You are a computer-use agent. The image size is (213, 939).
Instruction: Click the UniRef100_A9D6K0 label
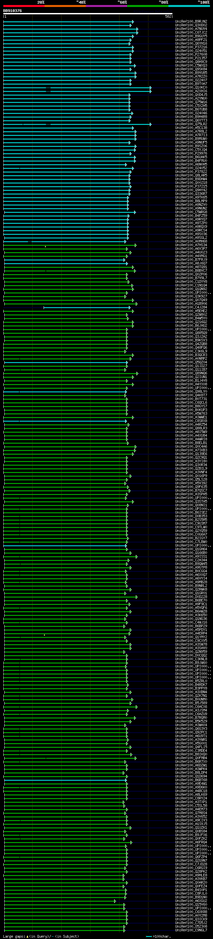tap(191, 787)
